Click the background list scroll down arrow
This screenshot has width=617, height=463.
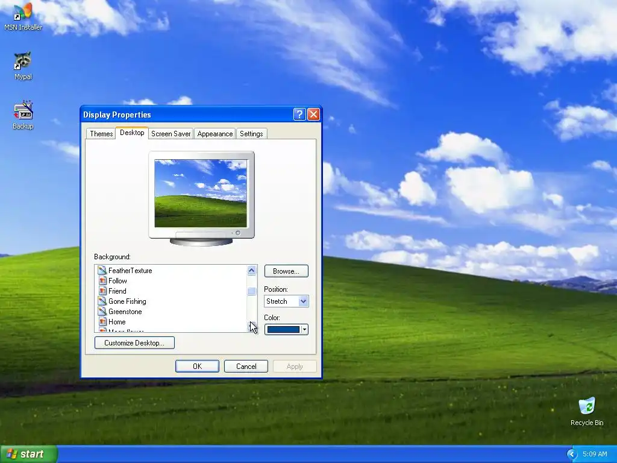(x=251, y=326)
